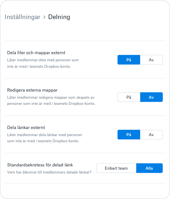Viewport: 170px width, 199px height.
Task: Click the breadcrumb chevron arrow
Action: 44,17
